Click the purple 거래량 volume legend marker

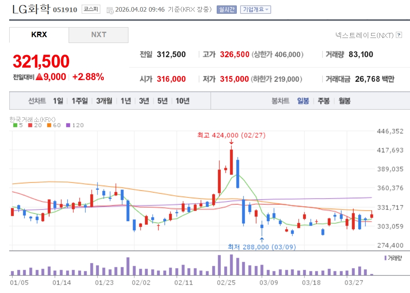coord(385,258)
